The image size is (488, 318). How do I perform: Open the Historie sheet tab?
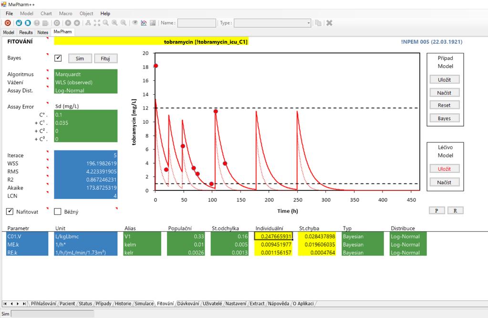(x=123, y=304)
